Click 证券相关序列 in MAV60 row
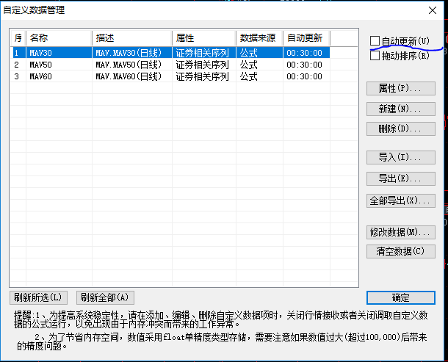The image size is (448, 362). [x=202, y=76]
